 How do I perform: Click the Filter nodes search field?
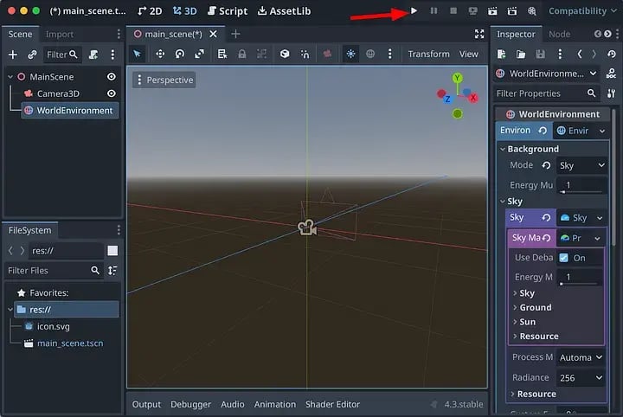[x=62, y=55]
